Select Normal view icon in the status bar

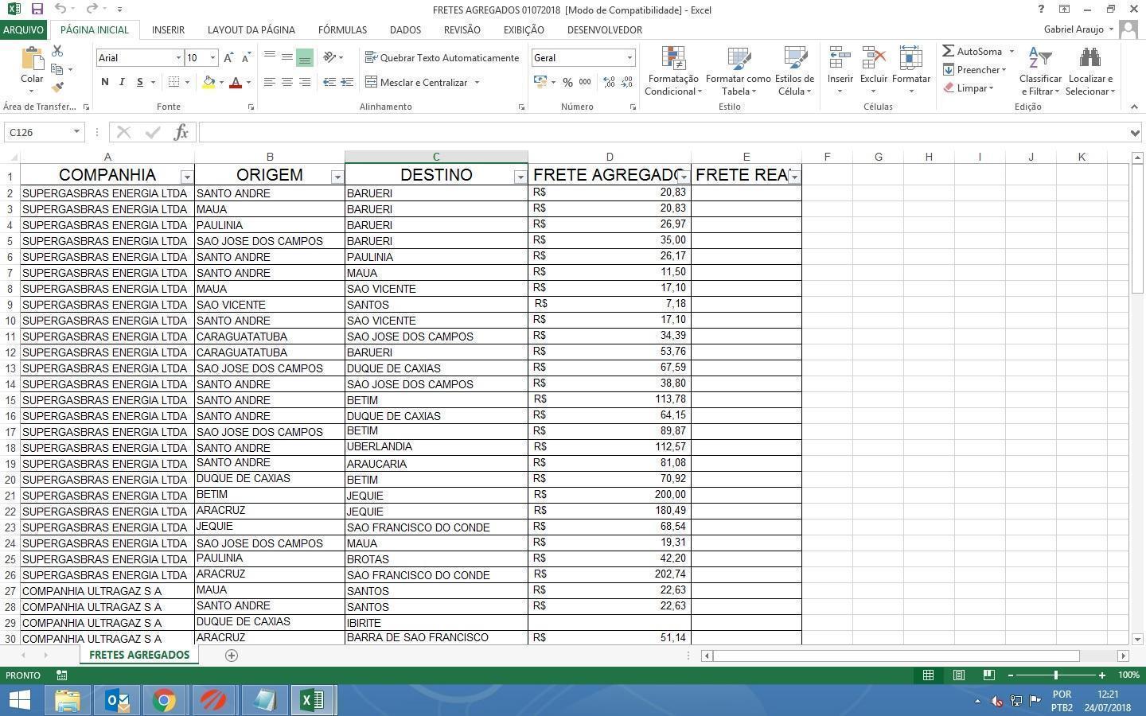928,675
